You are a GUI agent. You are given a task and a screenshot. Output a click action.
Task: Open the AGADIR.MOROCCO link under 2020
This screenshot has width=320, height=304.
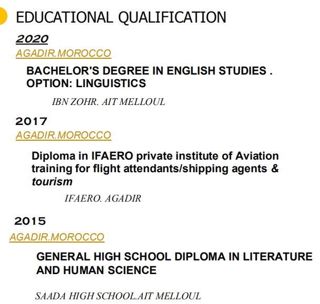64,54
